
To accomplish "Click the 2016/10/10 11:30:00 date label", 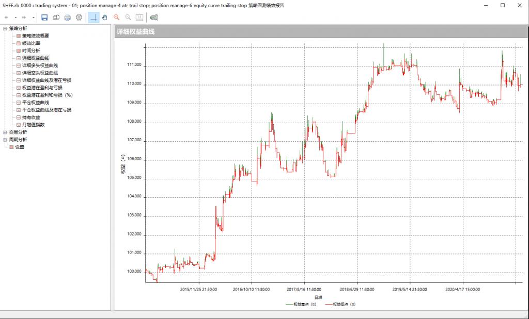I will tap(252, 290).
